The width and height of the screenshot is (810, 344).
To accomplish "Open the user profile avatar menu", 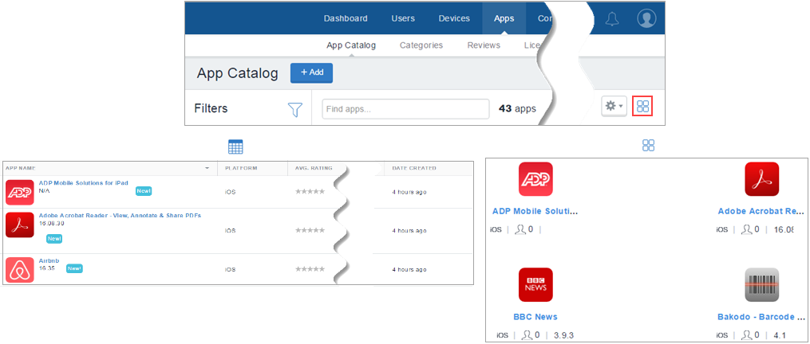I will 646,19.
